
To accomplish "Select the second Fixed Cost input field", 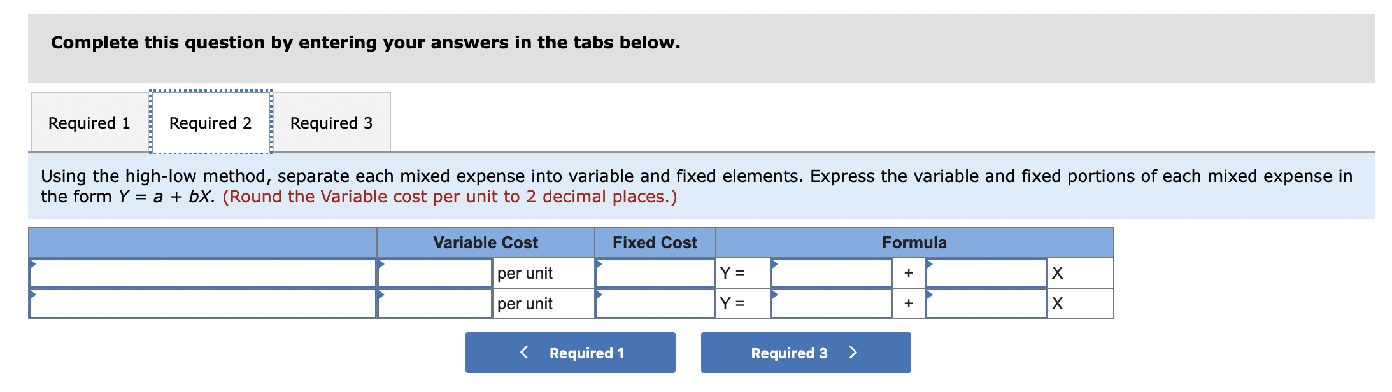I will point(655,304).
